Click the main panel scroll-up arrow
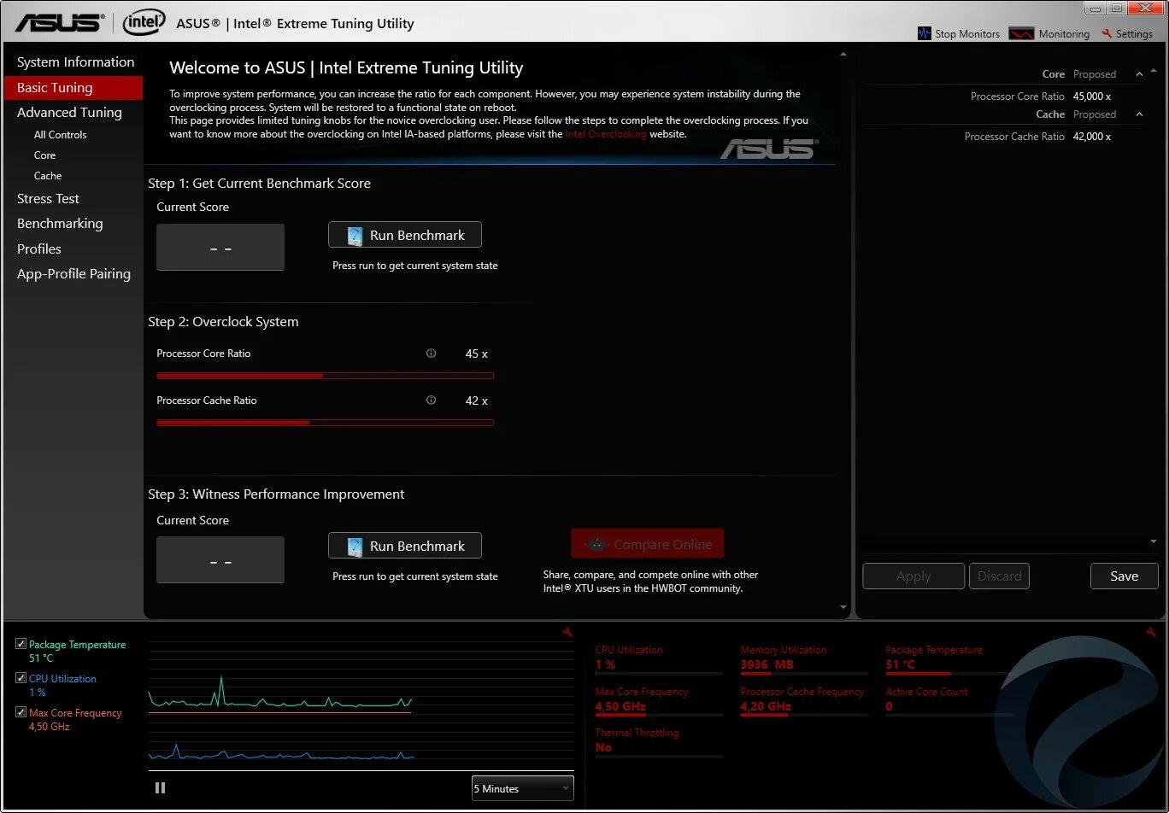1169x813 pixels. click(x=843, y=55)
